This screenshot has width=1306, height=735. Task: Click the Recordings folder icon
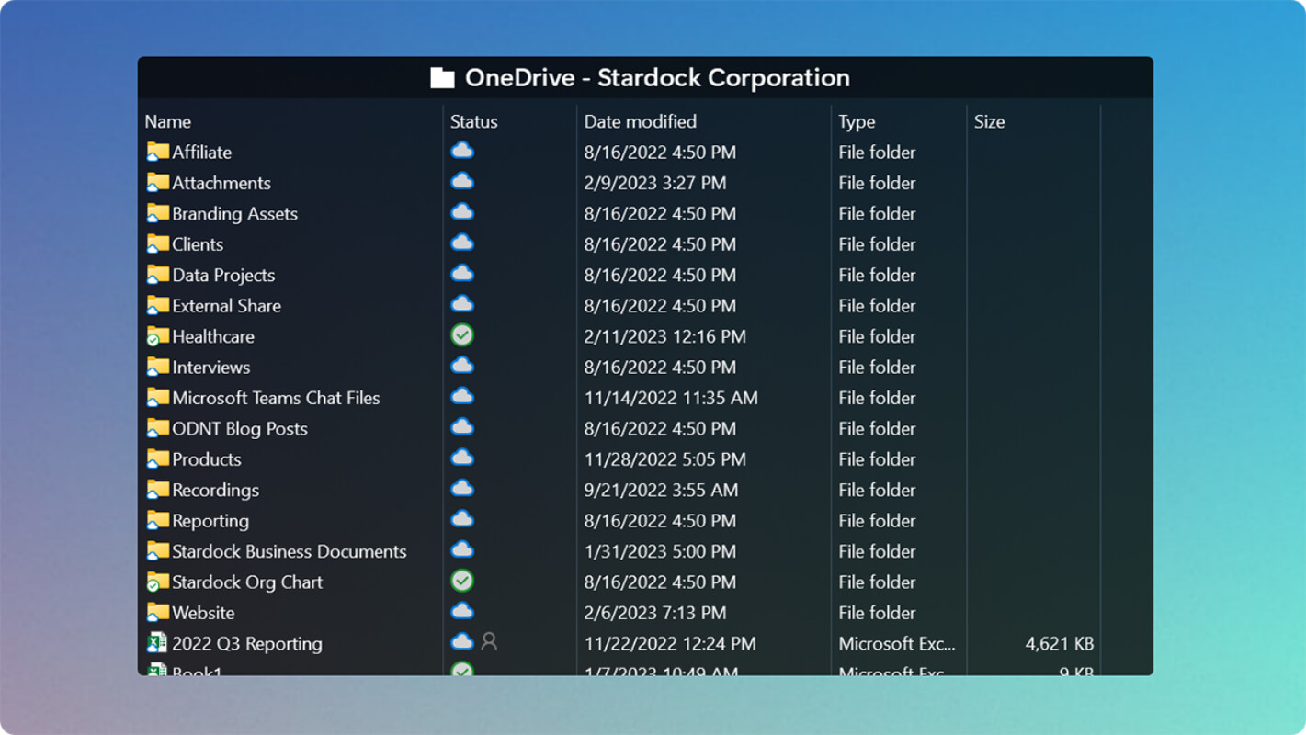click(x=157, y=491)
